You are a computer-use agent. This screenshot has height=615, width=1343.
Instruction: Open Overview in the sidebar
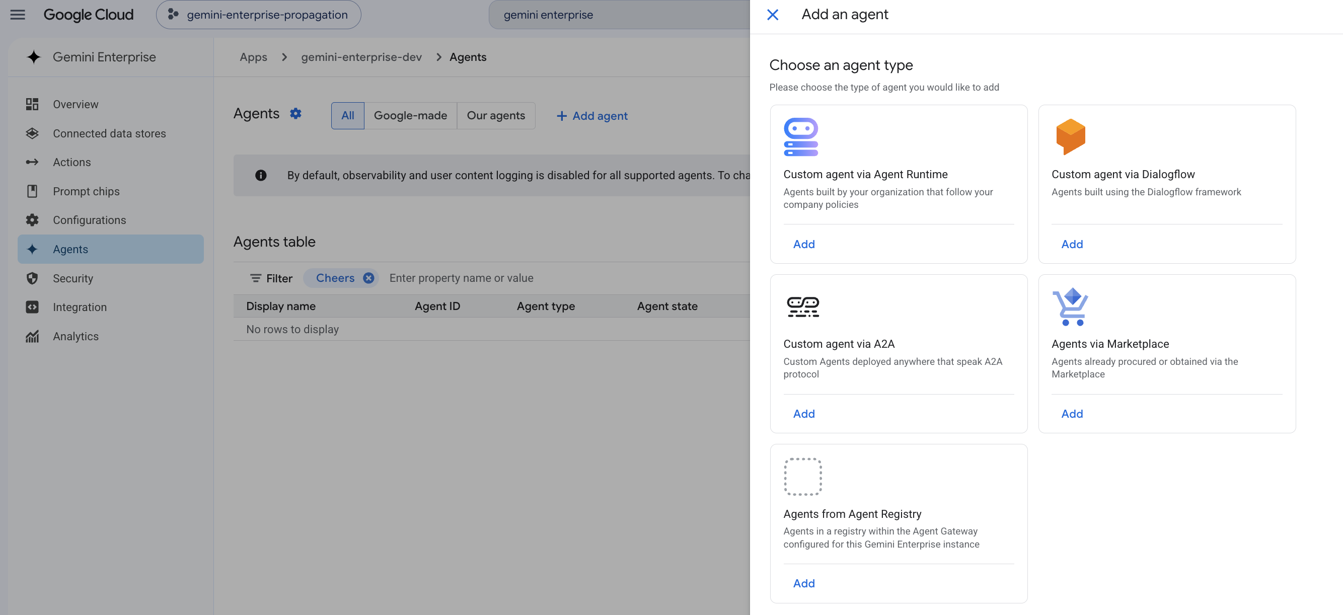[111, 104]
